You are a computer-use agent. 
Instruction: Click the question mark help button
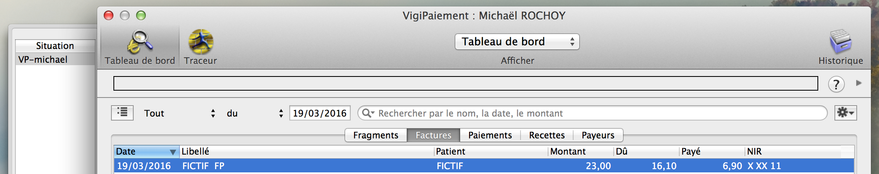(x=836, y=84)
